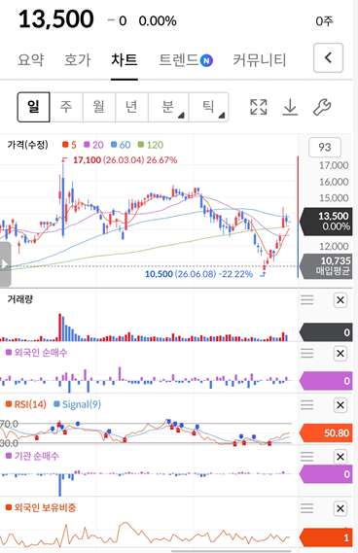
Task: Click the N badge on 트렌드
Action: point(206,60)
